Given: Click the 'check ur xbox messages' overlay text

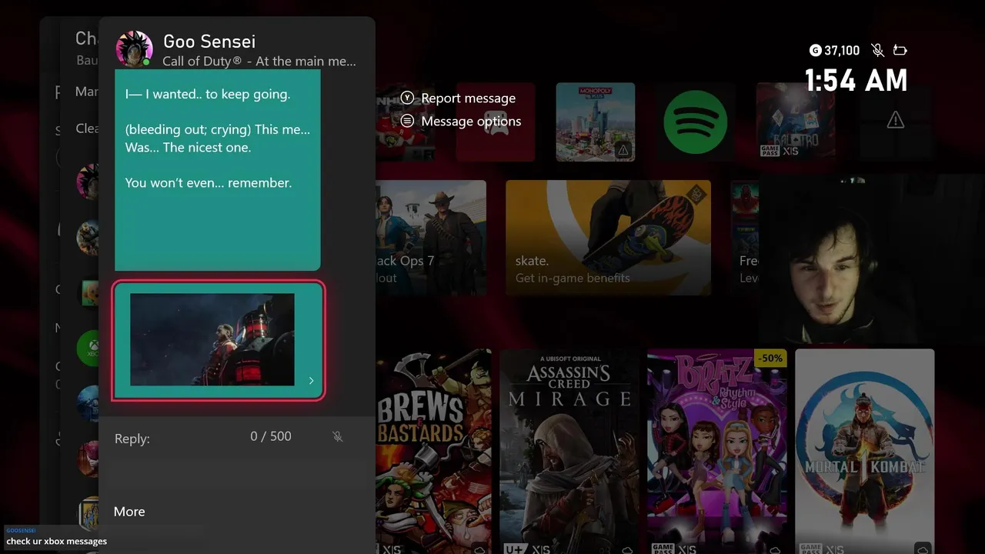Looking at the screenshot, I should (57, 541).
